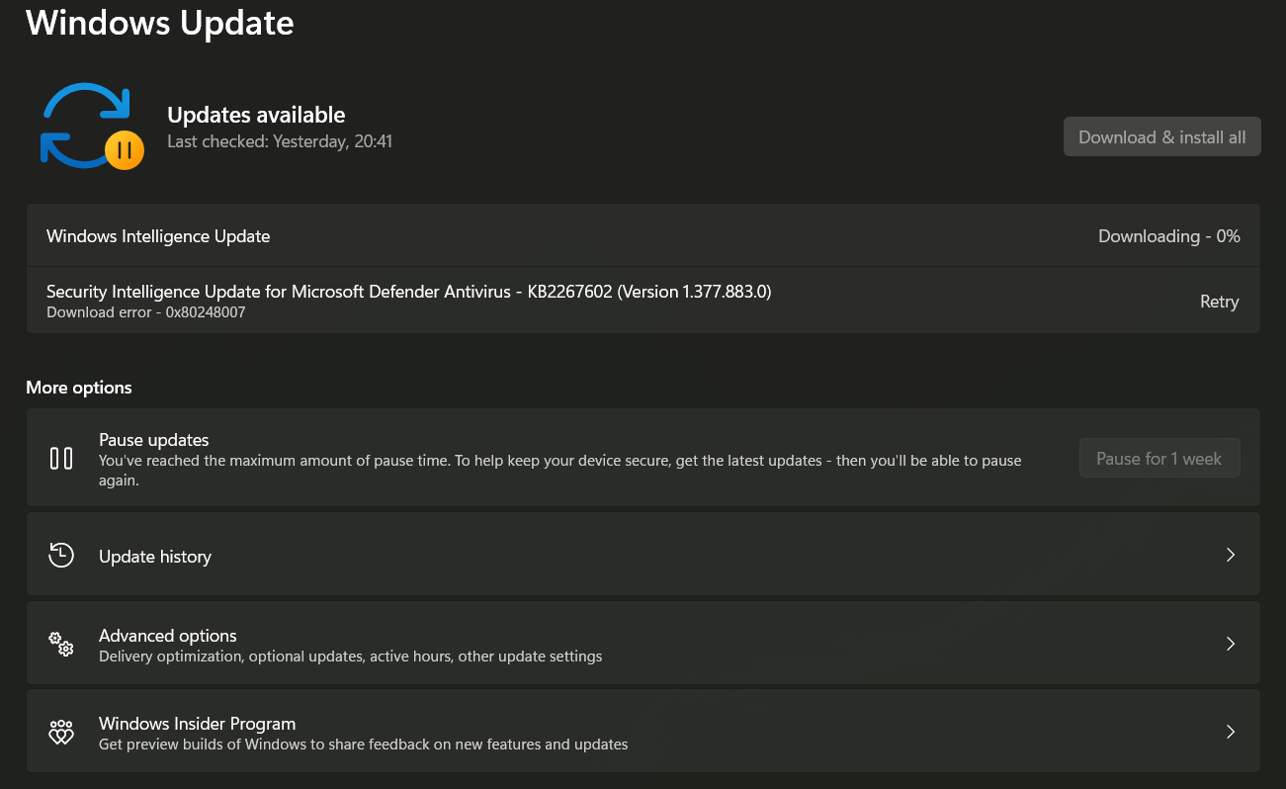
Task: Click the maximum pause time description text
Action: tap(560, 471)
